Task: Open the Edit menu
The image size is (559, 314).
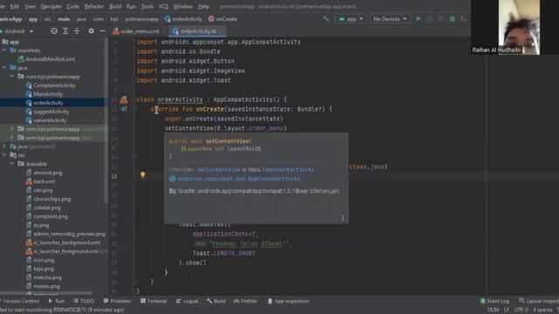Action: (15, 6)
